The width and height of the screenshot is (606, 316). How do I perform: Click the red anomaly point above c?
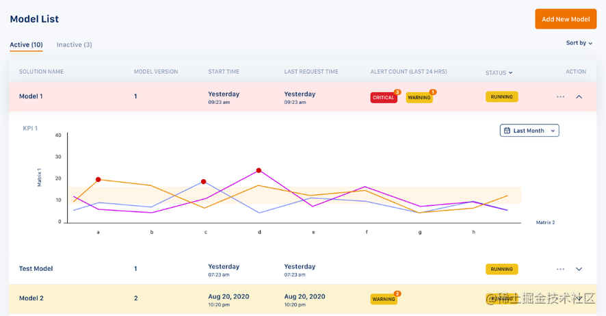tap(204, 182)
